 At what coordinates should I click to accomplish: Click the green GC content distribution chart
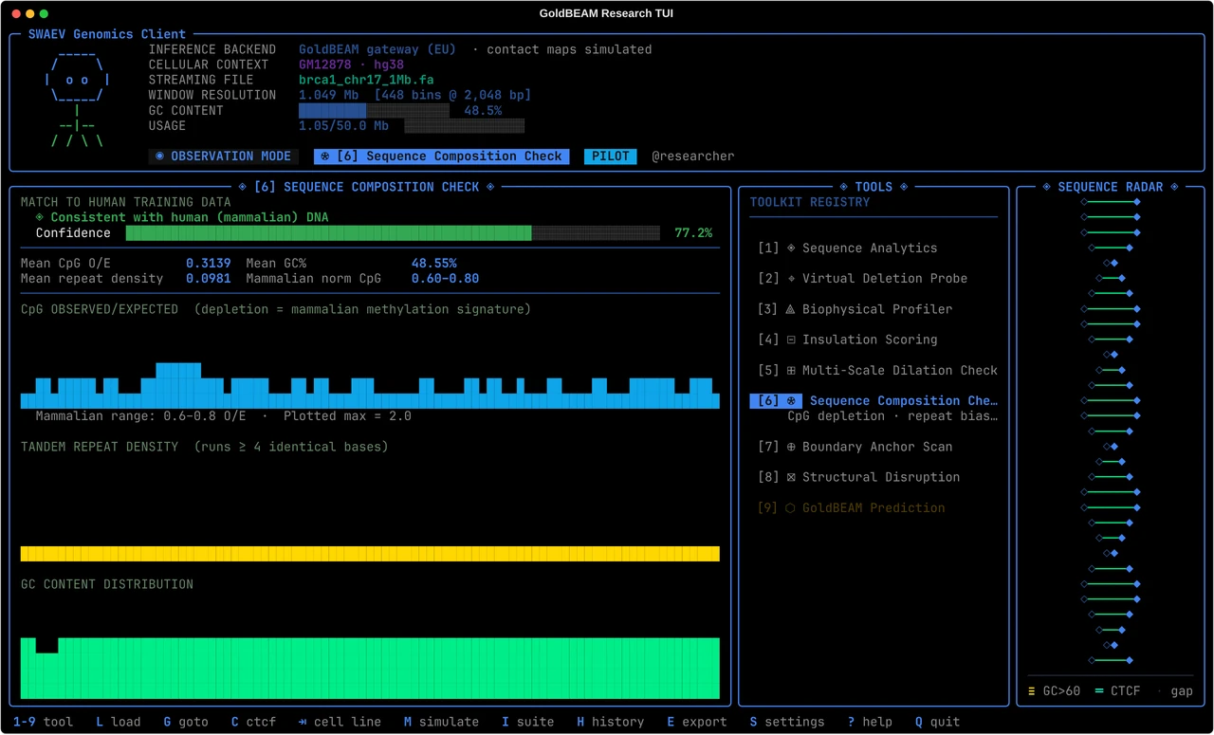click(x=370, y=669)
